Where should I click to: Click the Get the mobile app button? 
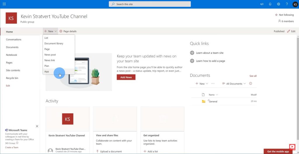[x=278, y=152]
